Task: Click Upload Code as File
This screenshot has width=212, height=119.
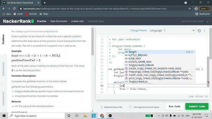Action: 111,107
